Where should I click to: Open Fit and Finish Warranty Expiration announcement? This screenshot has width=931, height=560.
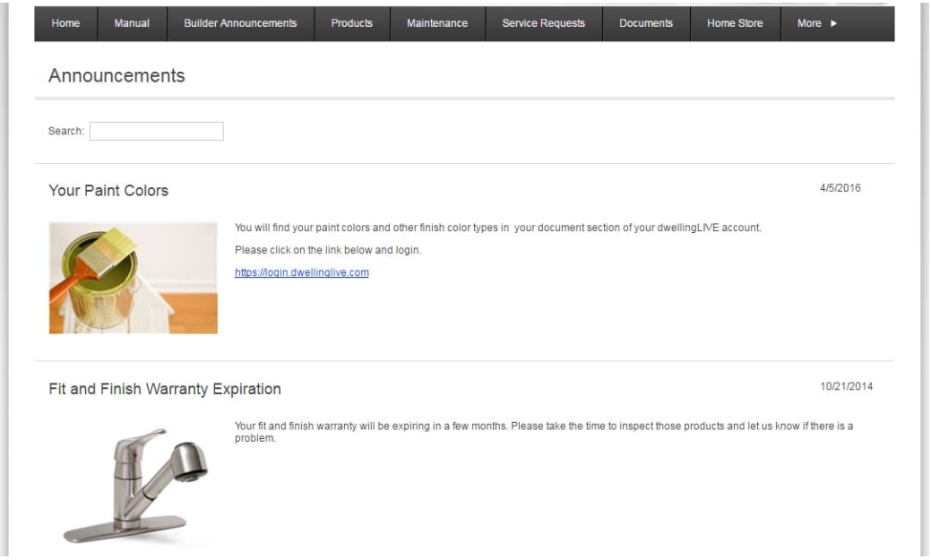(165, 389)
